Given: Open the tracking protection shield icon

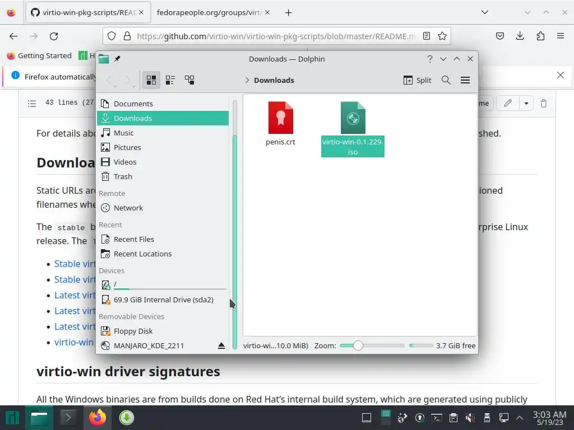Looking at the screenshot, I should coord(112,36).
